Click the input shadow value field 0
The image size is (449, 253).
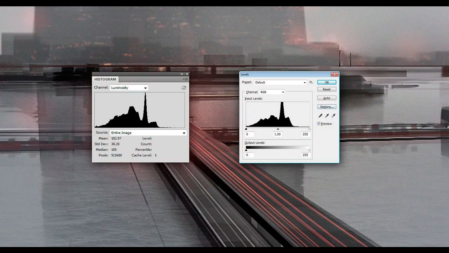pyautogui.click(x=249, y=134)
